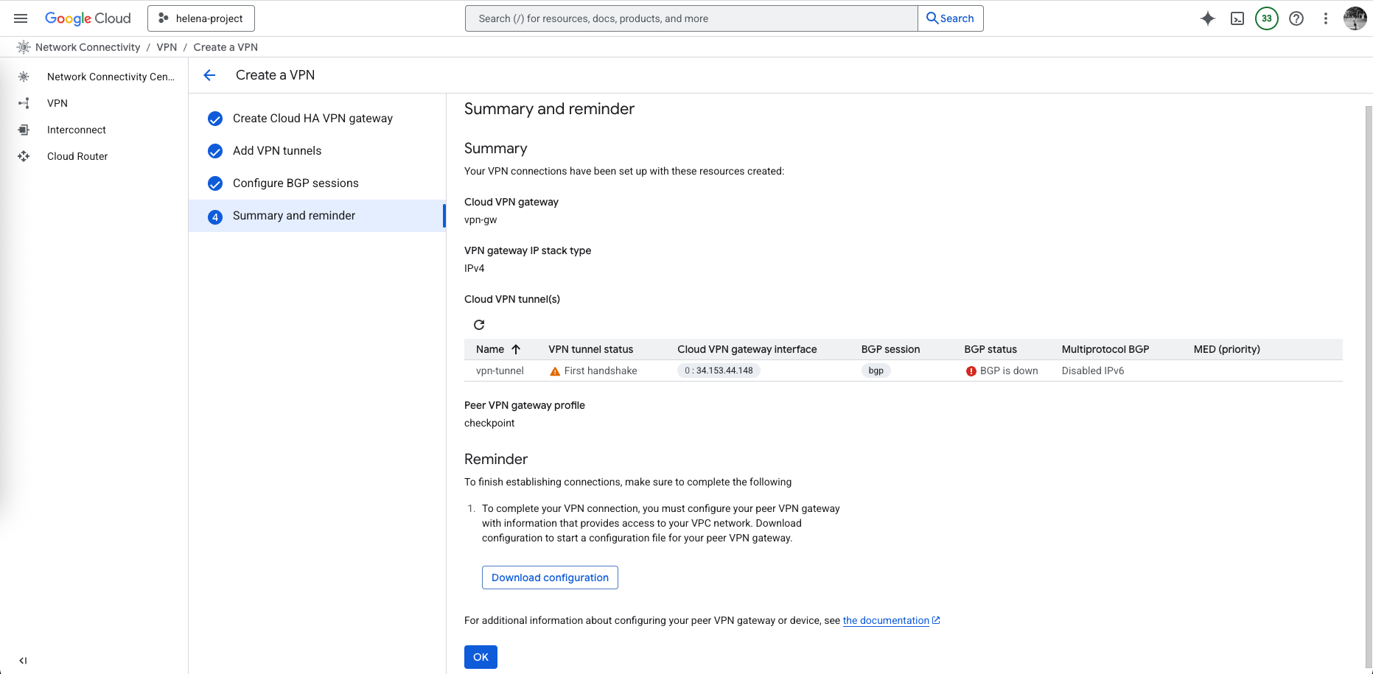Open Gemini AI assistant sparkle icon
Screen dimensions: 1373x674
click(x=1207, y=18)
